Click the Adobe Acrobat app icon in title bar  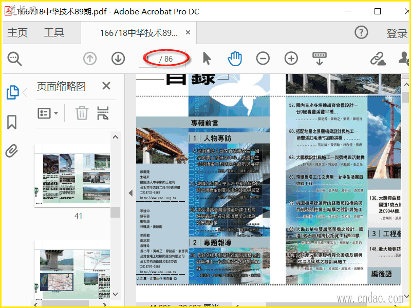pyautogui.click(x=9, y=11)
